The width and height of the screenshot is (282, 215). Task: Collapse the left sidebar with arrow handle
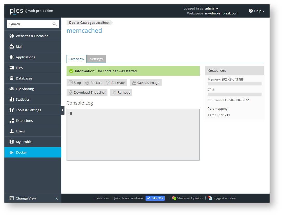tap(62, 110)
